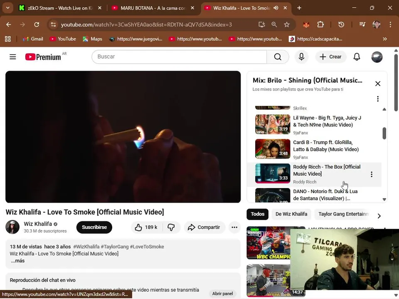Go to the YouTube Premium home logo
The image size is (399, 299).
[x=43, y=57]
